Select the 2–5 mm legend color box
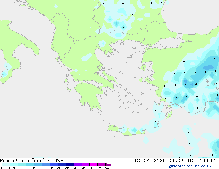This screenshot has width=219, height=169. tap(30, 165)
